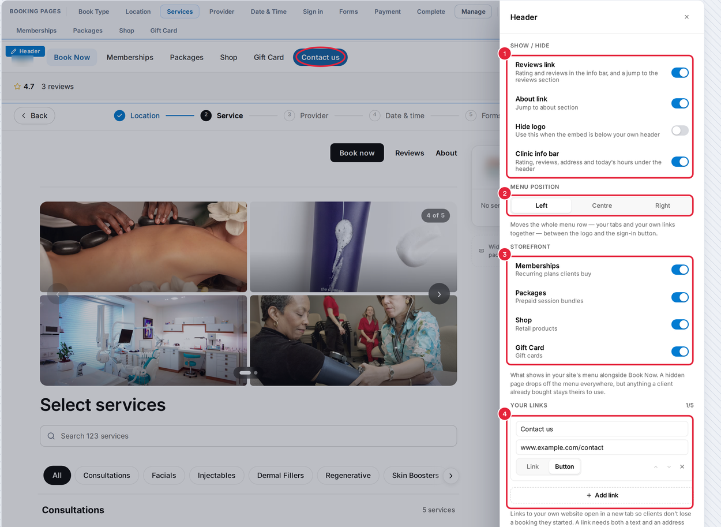721x527 pixels.
Task: Click Shop in the site header menu
Action: pos(228,57)
